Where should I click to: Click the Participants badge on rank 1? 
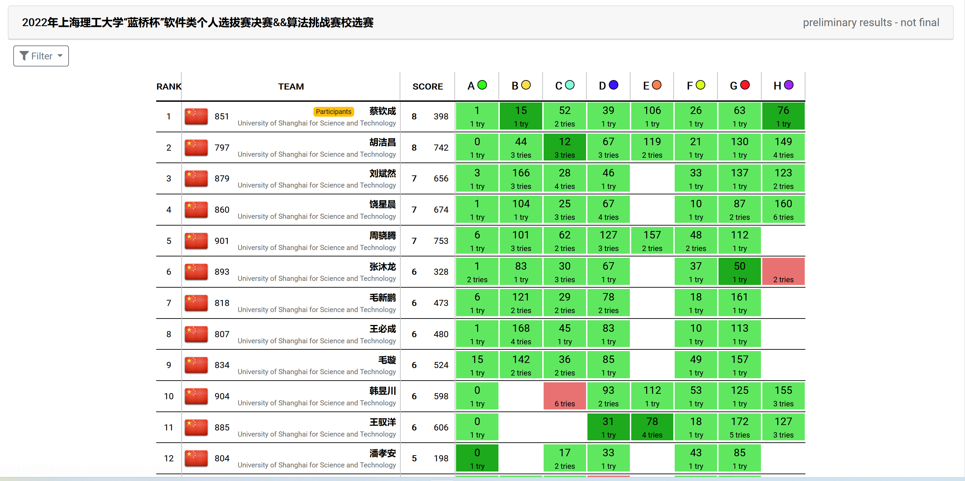[333, 112]
